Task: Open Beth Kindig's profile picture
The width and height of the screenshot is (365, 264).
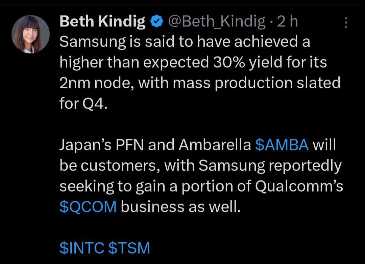Action: click(30, 34)
